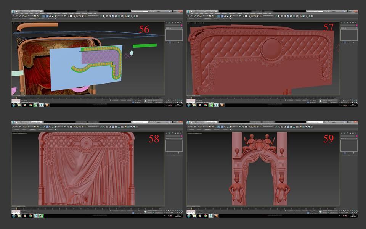Click the Set Key button in screenshot 58

150,213
